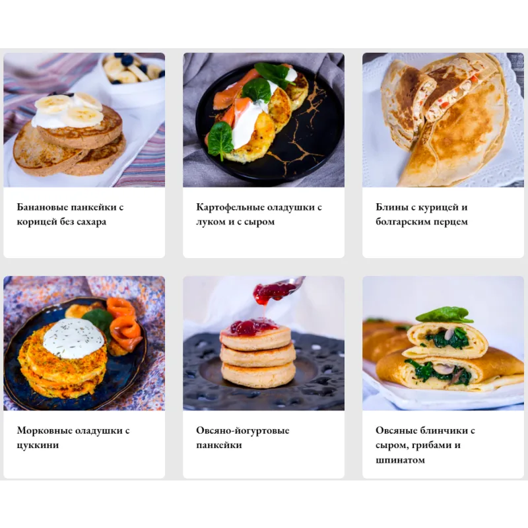This screenshot has width=528, height=528.
Task: Open 'Овсяные блинчики с сыром, грибами и шпинатом' link
Action: click(425, 445)
